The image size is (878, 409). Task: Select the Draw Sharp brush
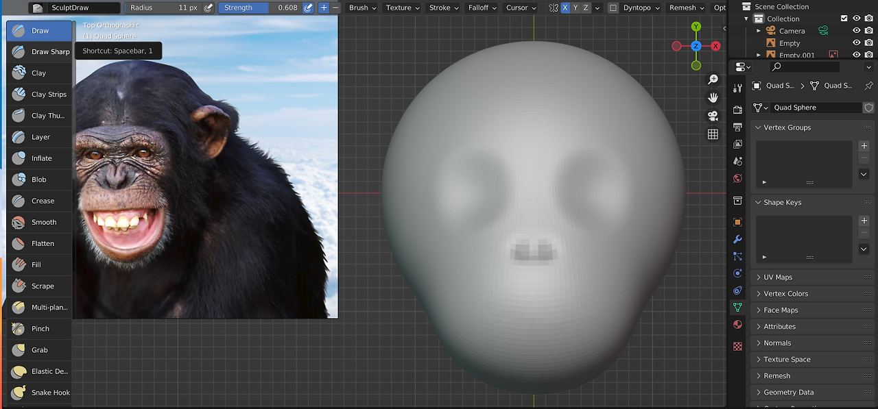point(40,52)
